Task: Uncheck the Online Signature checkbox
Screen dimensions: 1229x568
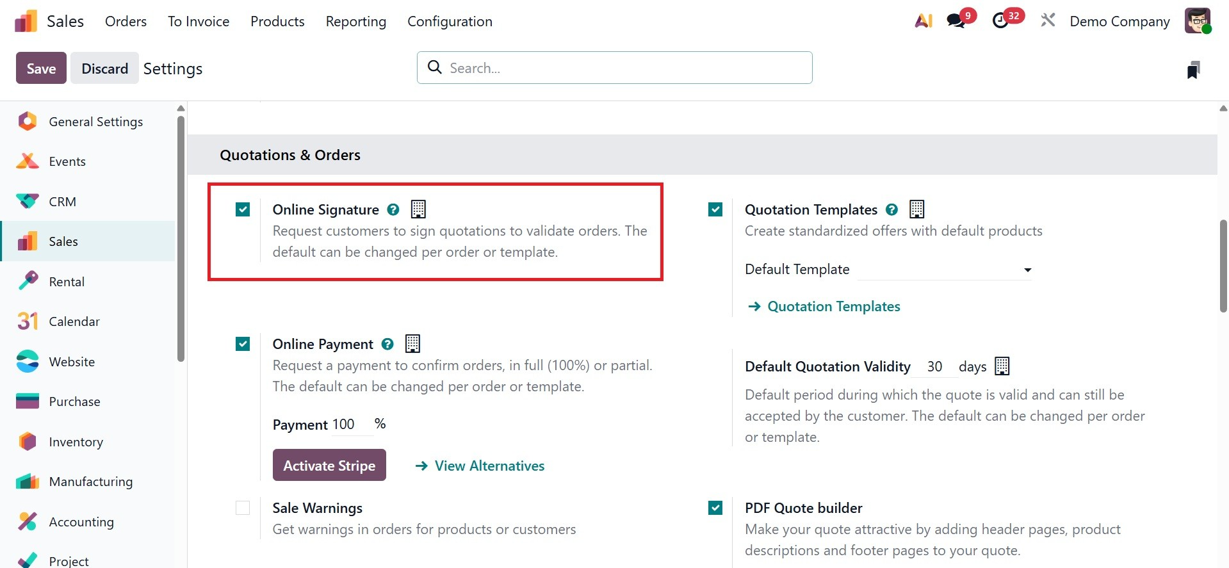Action: click(x=243, y=209)
